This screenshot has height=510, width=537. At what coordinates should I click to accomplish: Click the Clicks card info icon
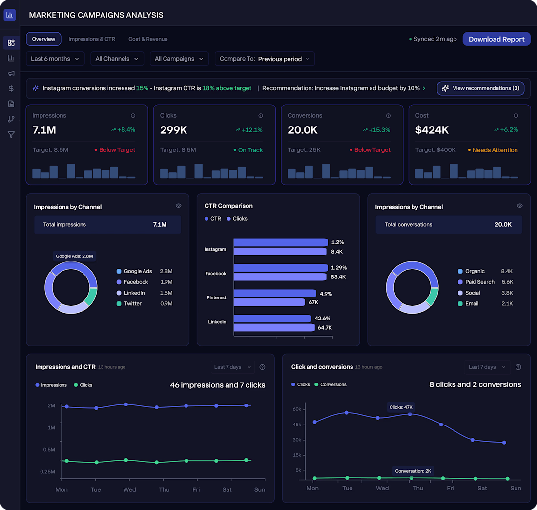pyautogui.click(x=261, y=116)
